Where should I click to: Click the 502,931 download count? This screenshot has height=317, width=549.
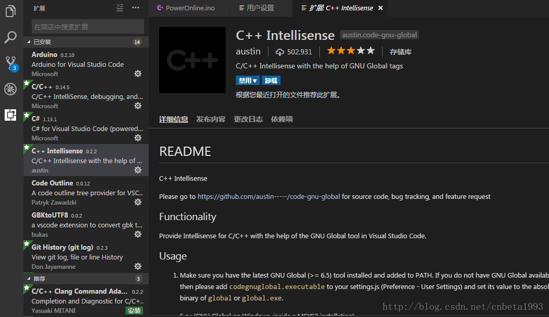(299, 52)
